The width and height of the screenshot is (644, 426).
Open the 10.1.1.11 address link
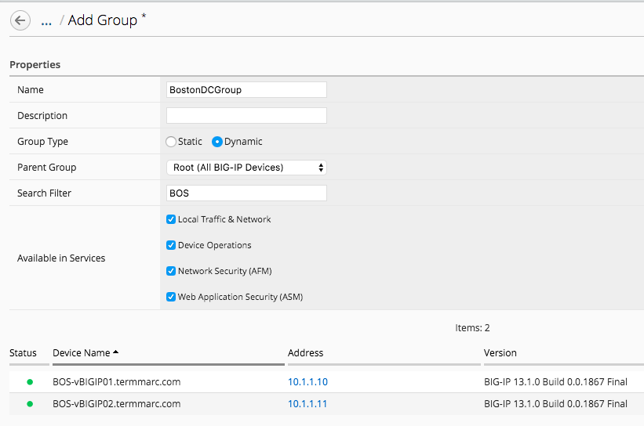pyautogui.click(x=307, y=404)
